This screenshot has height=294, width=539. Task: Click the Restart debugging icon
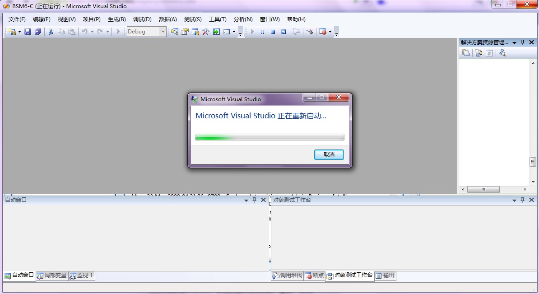pos(283,32)
